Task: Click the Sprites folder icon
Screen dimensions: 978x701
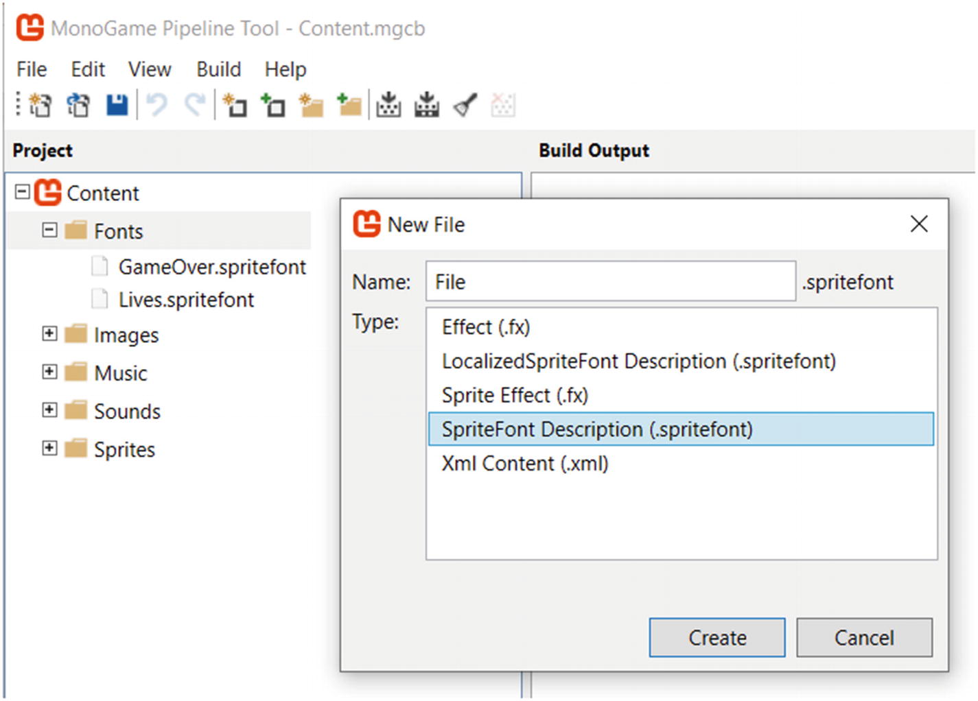Action: 76,449
